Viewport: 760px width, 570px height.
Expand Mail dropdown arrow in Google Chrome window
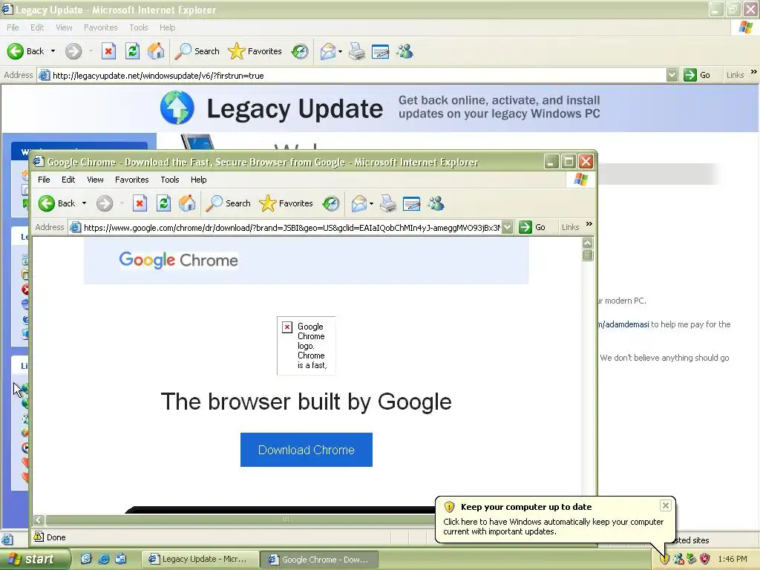[x=371, y=203]
